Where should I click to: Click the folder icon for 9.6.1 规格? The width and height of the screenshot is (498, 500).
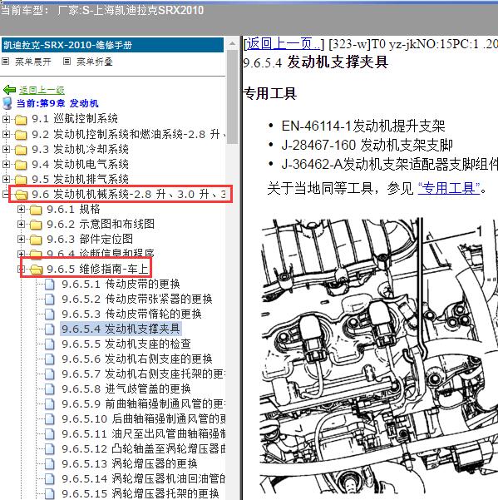(x=36, y=210)
